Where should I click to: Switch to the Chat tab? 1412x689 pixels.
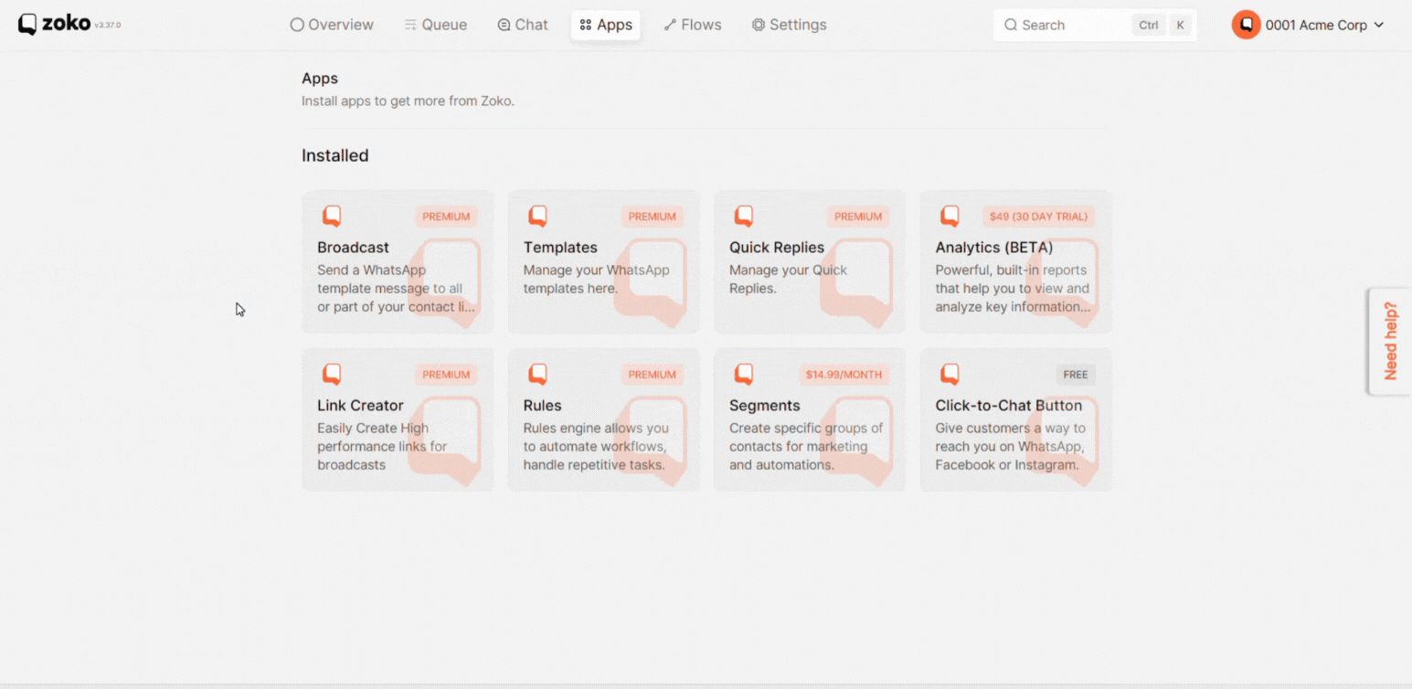click(523, 25)
